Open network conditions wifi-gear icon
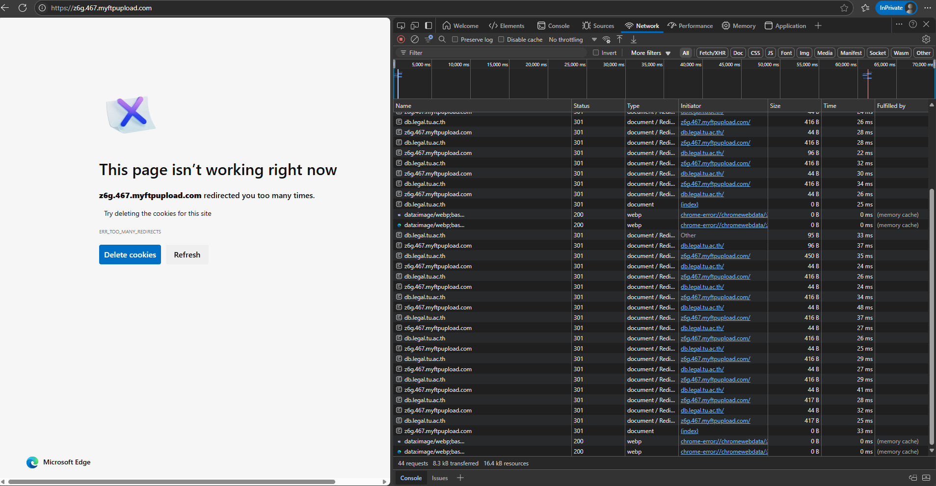The image size is (936, 486). [607, 39]
